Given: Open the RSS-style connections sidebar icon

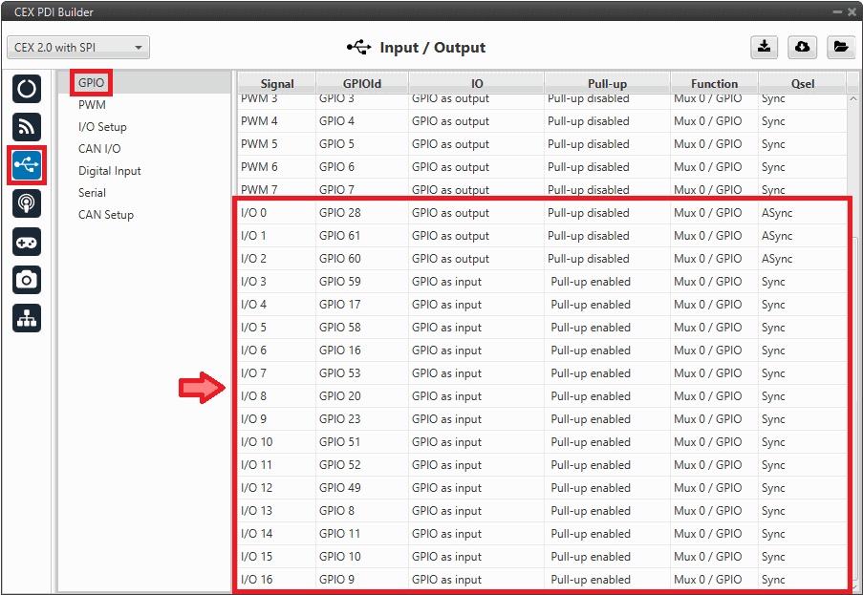Looking at the screenshot, I should (27, 127).
